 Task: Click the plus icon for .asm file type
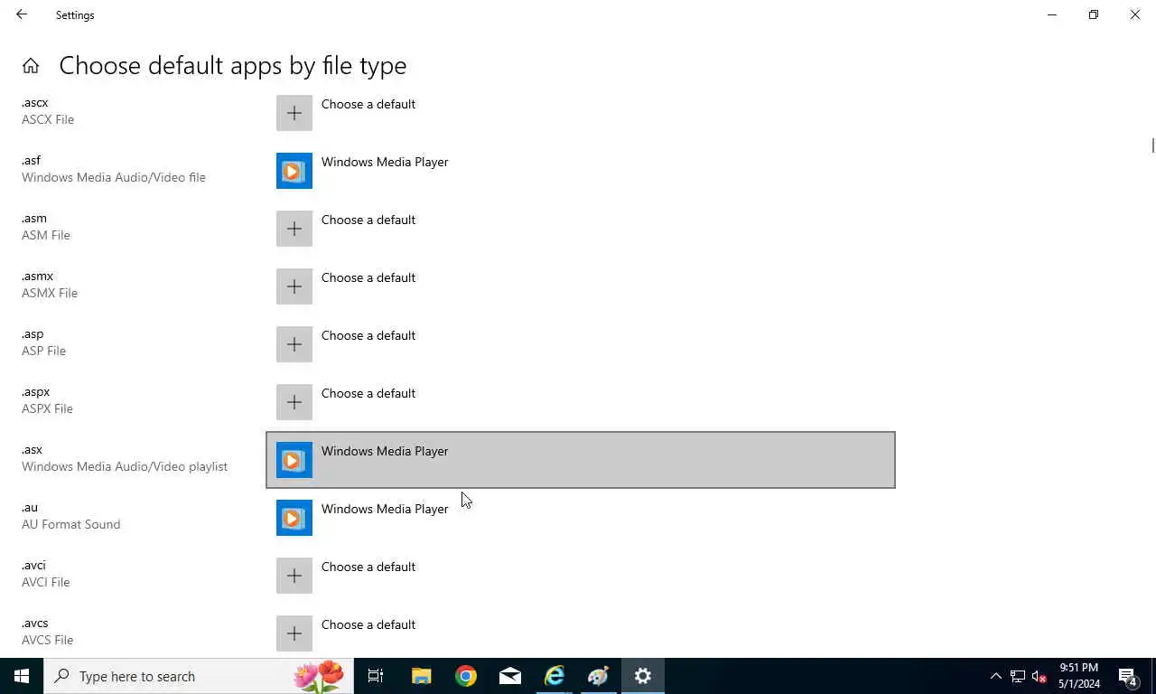294,229
